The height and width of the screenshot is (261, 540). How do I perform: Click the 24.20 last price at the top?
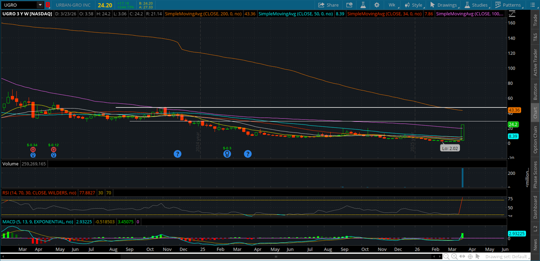pos(104,5)
